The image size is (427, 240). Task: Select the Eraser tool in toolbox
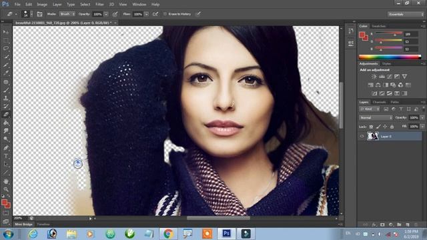pyautogui.click(x=6, y=115)
